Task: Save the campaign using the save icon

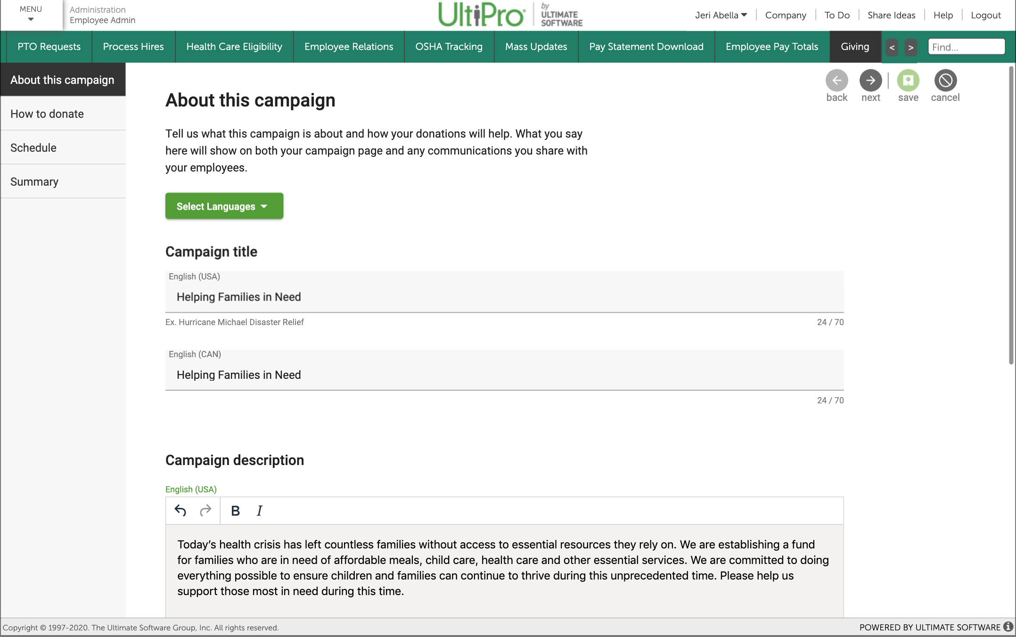Action: [x=908, y=80]
